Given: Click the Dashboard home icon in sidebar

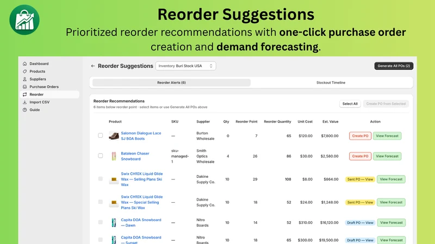Looking at the screenshot, I should click(x=24, y=63).
